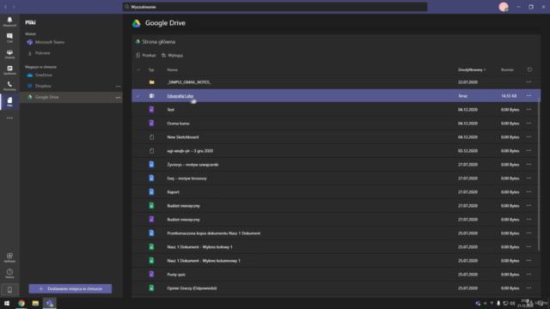Click the _SIMPLE_GMAIL_NOTES_ folder icon
The width and height of the screenshot is (550, 309).
click(x=151, y=82)
